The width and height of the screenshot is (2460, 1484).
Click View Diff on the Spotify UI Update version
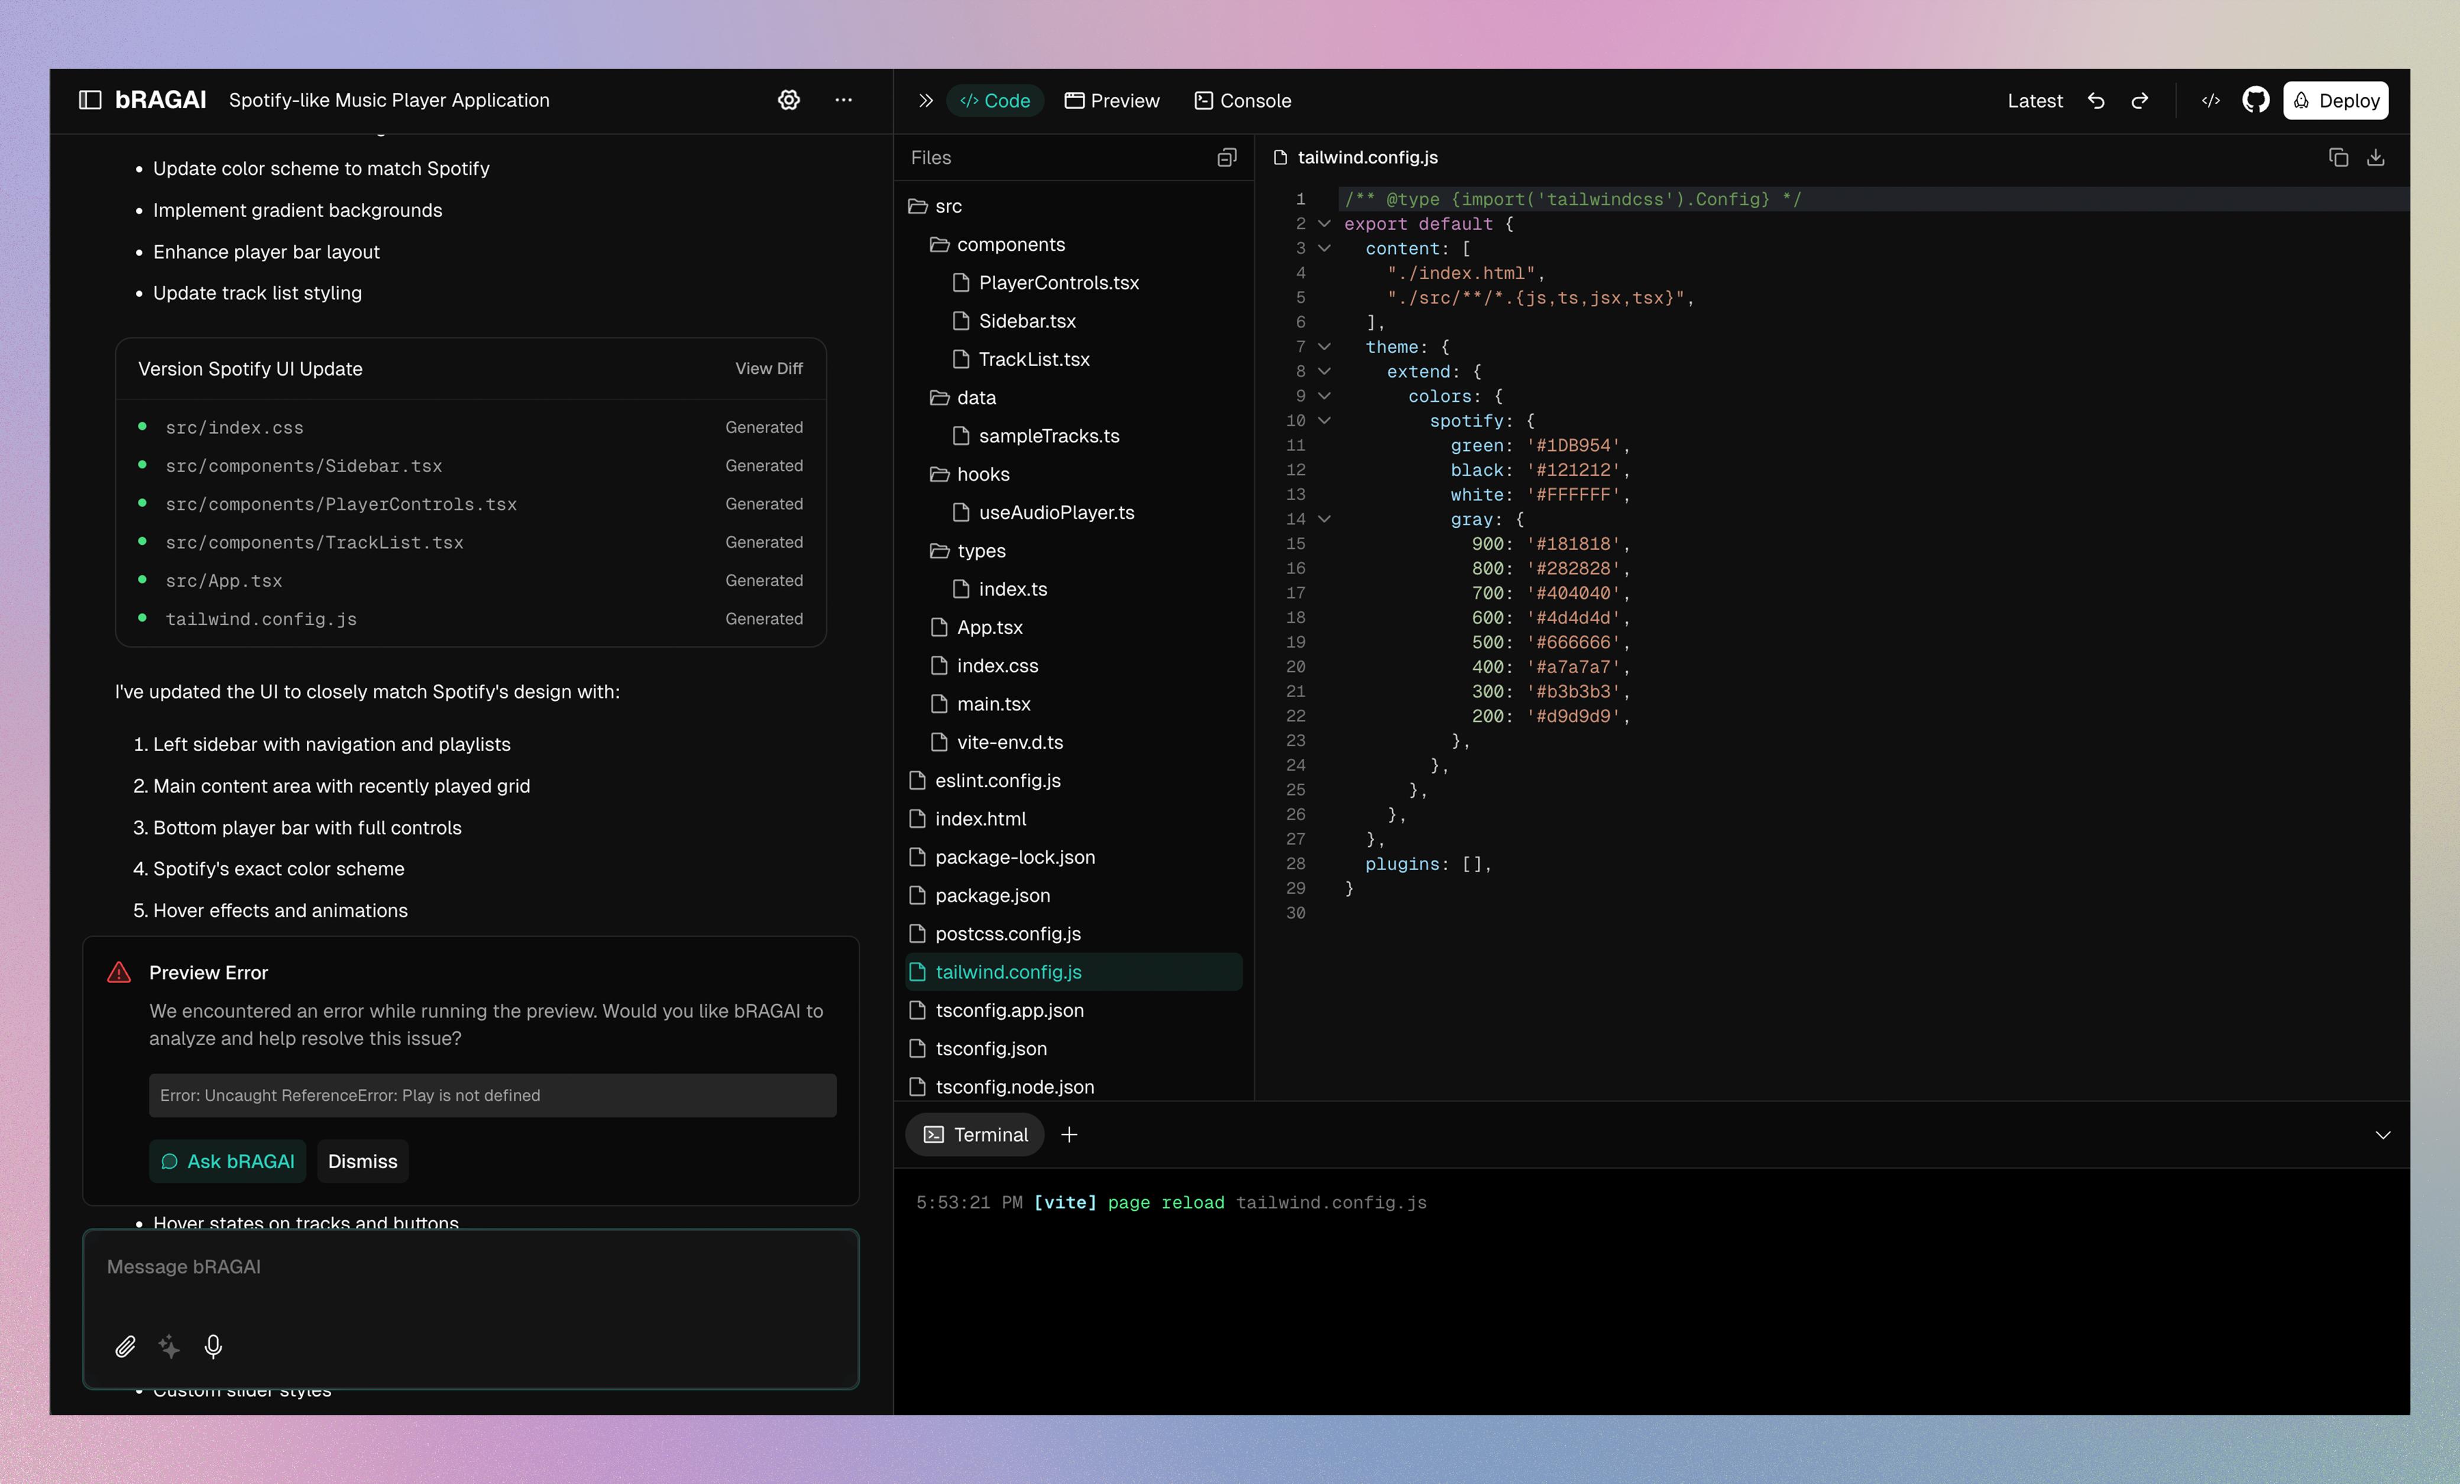coord(769,368)
